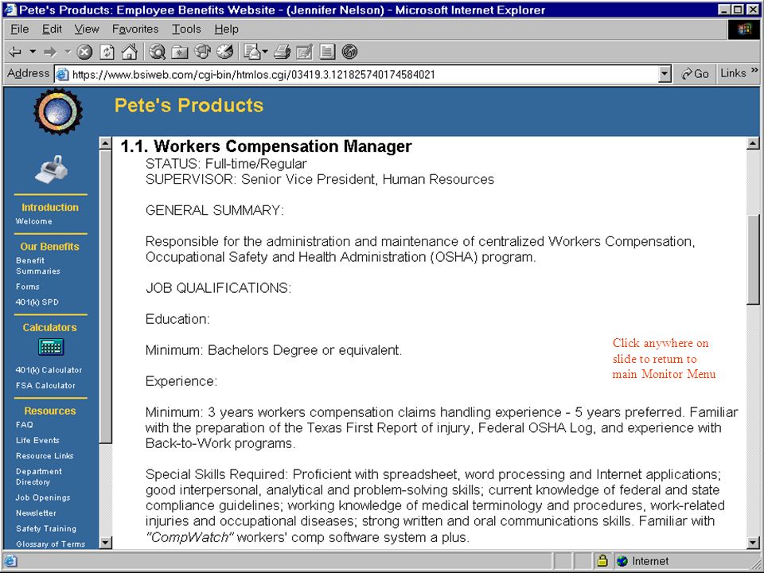Click the Pete's Products gear logo
The height and width of the screenshot is (573, 764).
(x=58, y=111)
